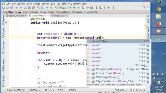Screen dimensions: 166x93
Task: Click the override gutter icon beside onClick
Action: (6, 22)
